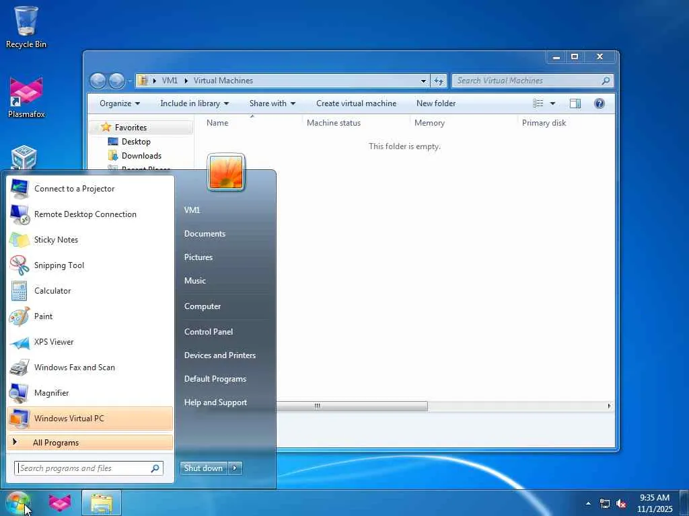Launch the Snipping Tool scissors icon
Screen dimensions: 689x516
coord(20,265)
